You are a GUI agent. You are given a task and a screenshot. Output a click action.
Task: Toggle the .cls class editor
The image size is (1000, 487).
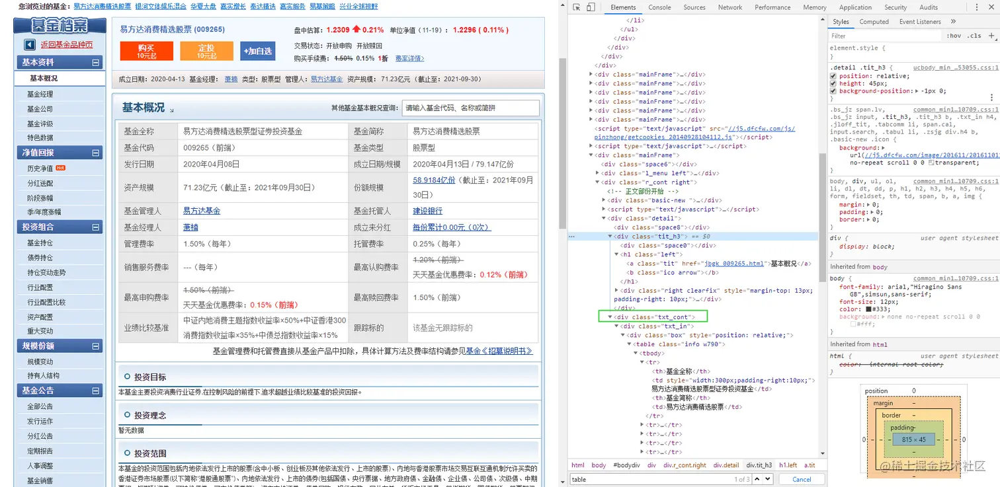pyautogui.click(x=974, y=36)
